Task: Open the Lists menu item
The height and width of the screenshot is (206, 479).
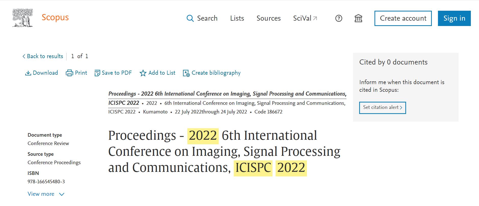Action: [x=237, y=18]
